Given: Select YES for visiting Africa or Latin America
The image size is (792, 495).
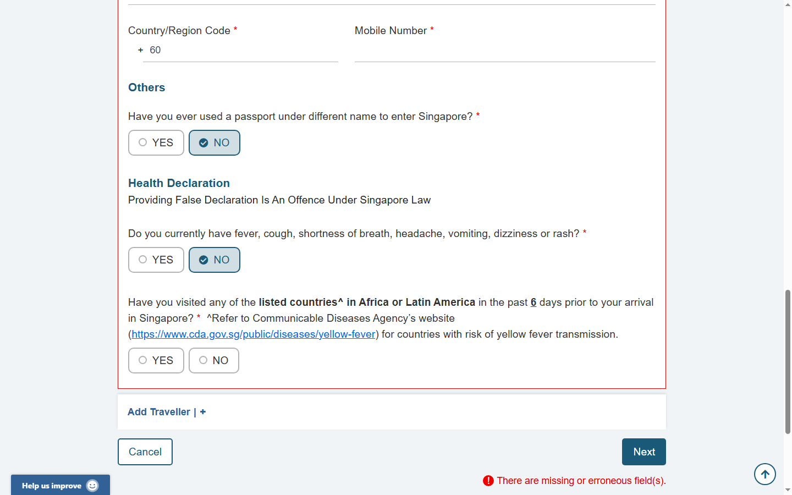Looking at the screenshot, I should tap(156, 361).
